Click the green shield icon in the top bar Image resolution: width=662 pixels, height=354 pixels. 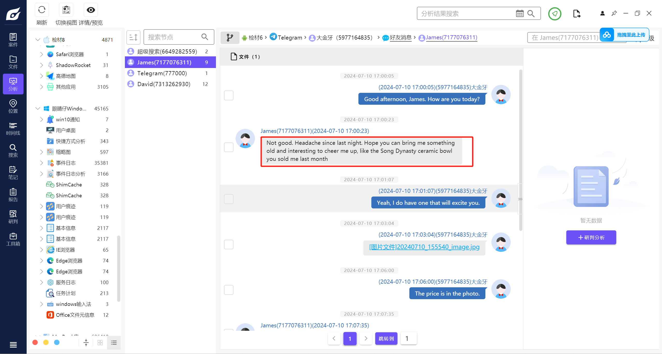[x=554, y=14]
